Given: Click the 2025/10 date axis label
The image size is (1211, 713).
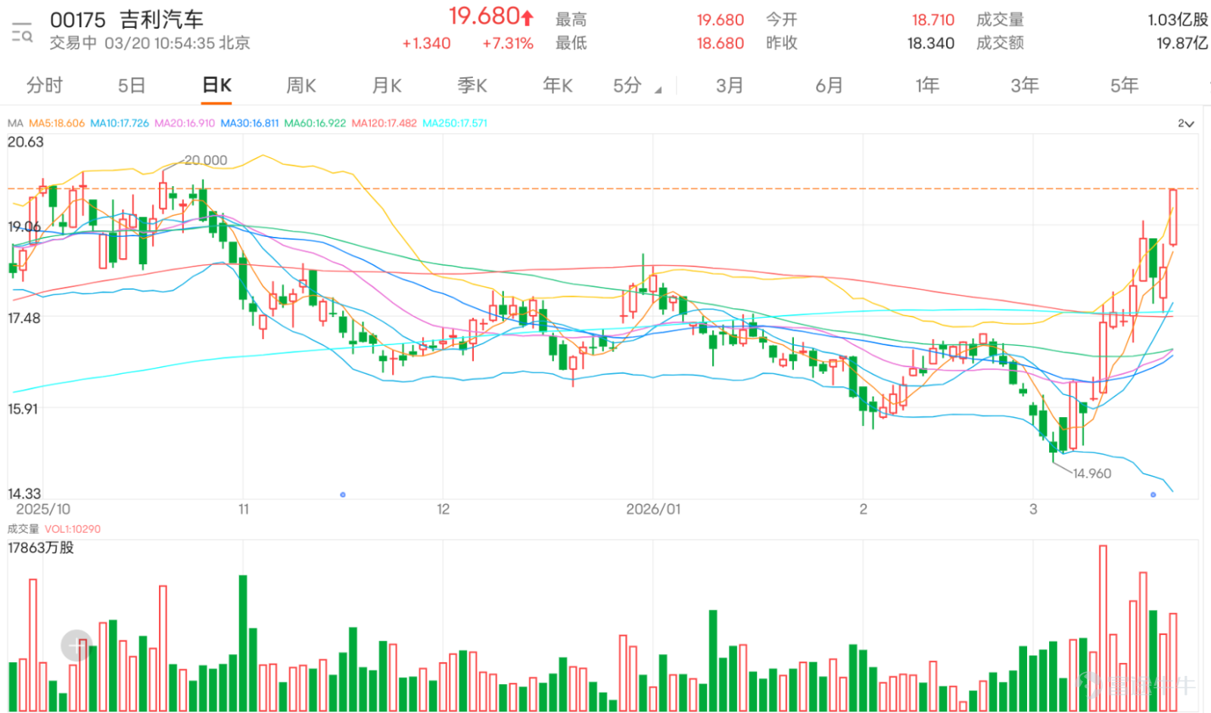Looking at the screenshot, I should coord(43,509).
